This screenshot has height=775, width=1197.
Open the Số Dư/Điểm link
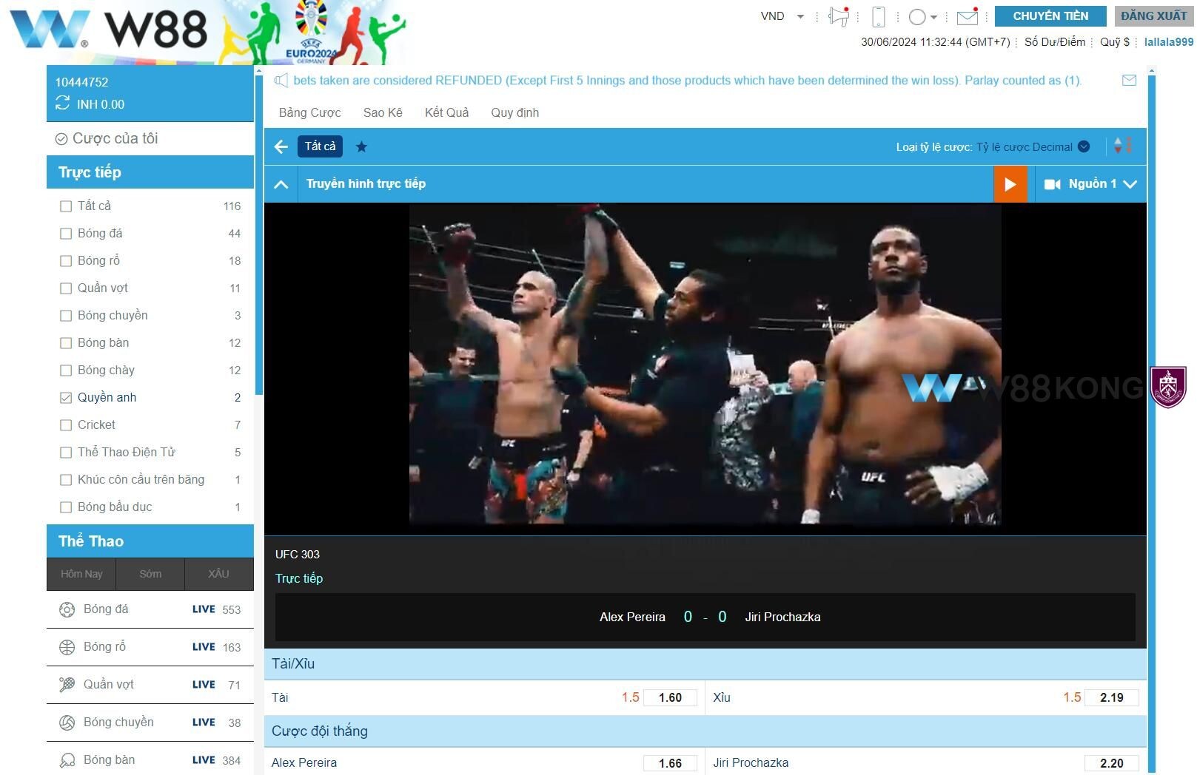click(1054, 42)
